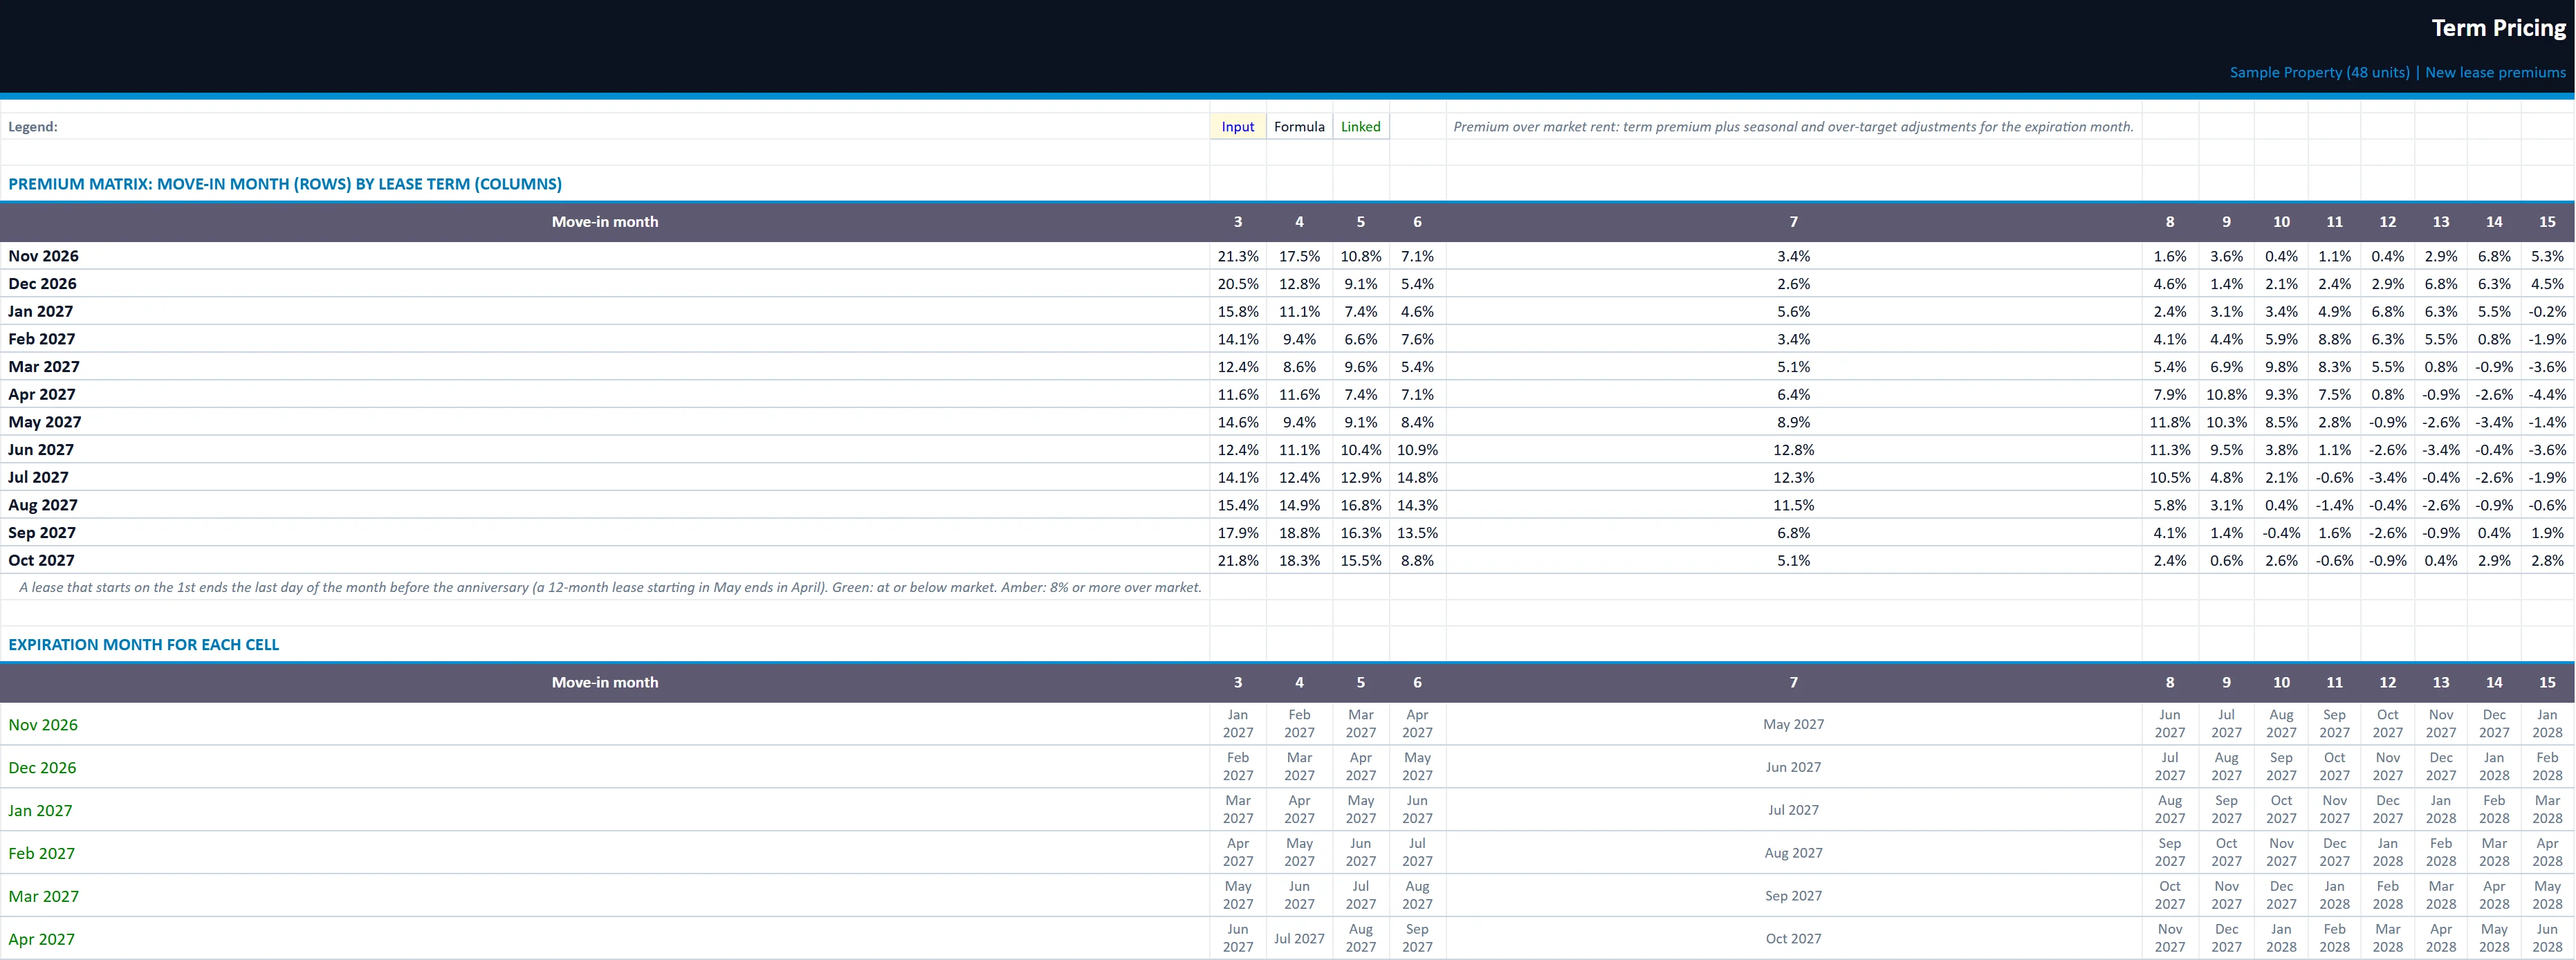Screen dimensions: 2576x960
Task: Select 'Oct 2027' expiration under term 7 for Apr 2027
Action: click(1793, 938)
